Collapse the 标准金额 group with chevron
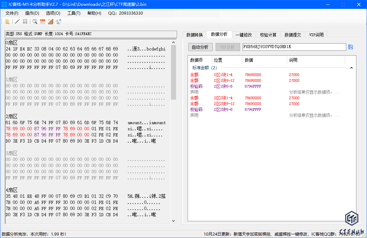The width and height of the screenshot is (367, 238). point(351,68)
